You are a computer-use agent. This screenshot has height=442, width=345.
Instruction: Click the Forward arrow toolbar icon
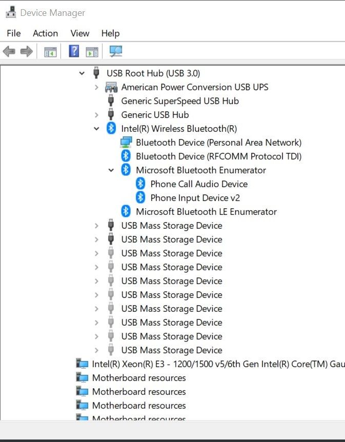(27, 51)
